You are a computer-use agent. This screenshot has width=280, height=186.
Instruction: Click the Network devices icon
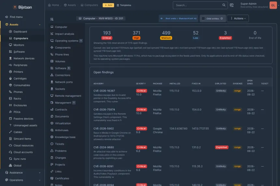point(10,58)
